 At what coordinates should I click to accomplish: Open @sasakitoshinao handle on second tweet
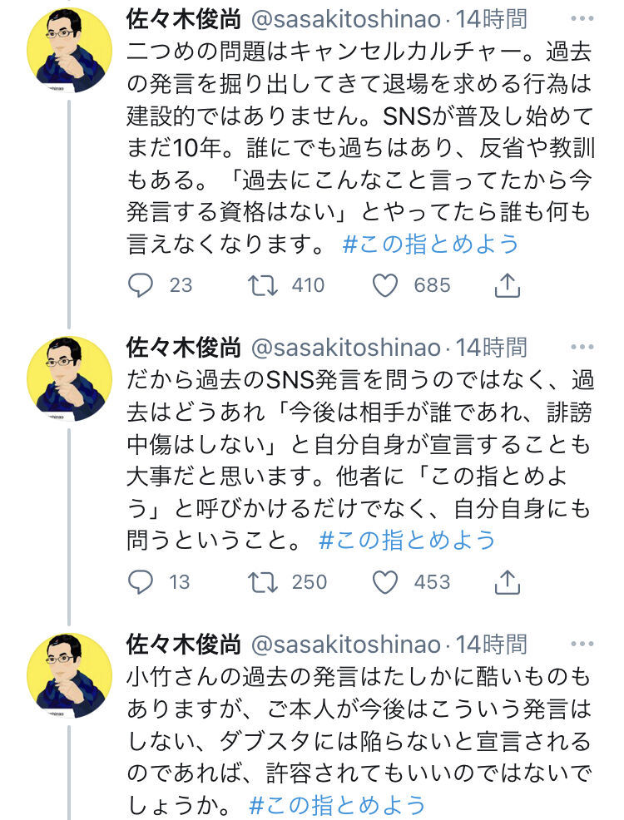(x=346, y=348)
